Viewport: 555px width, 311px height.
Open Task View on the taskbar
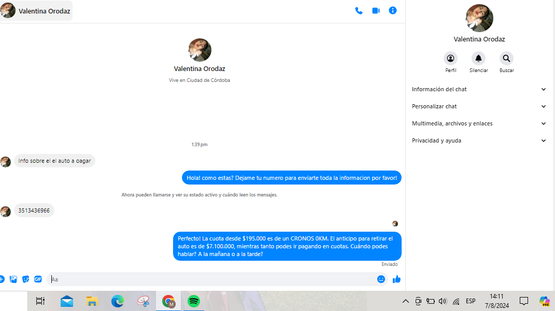(x=40, y=301)
